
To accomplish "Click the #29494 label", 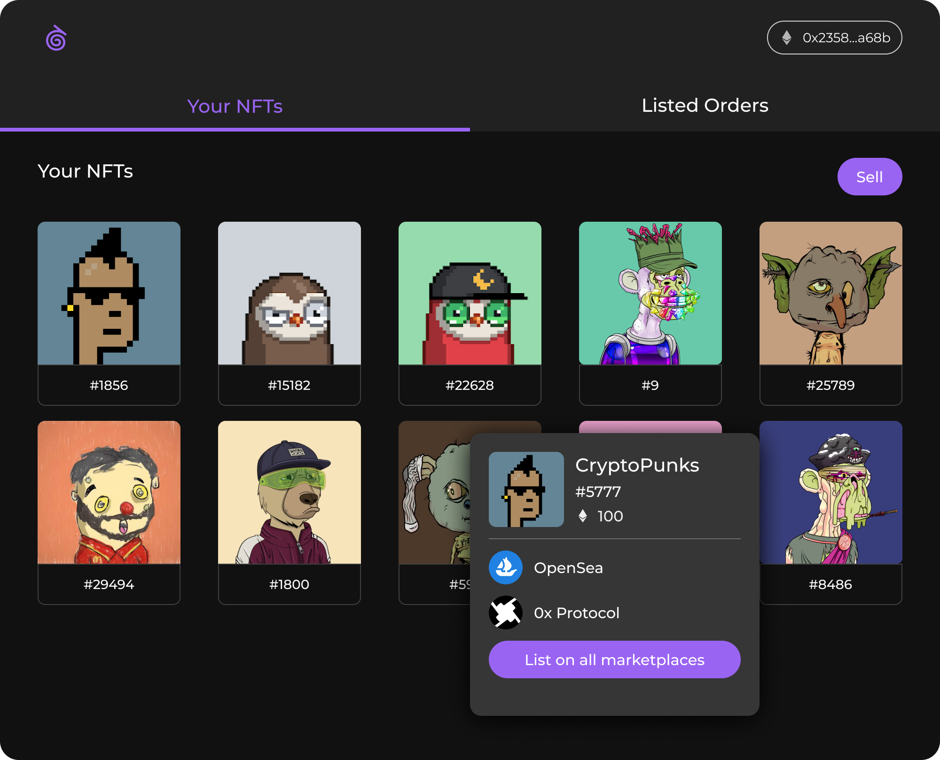I will (x=109, y=585).
